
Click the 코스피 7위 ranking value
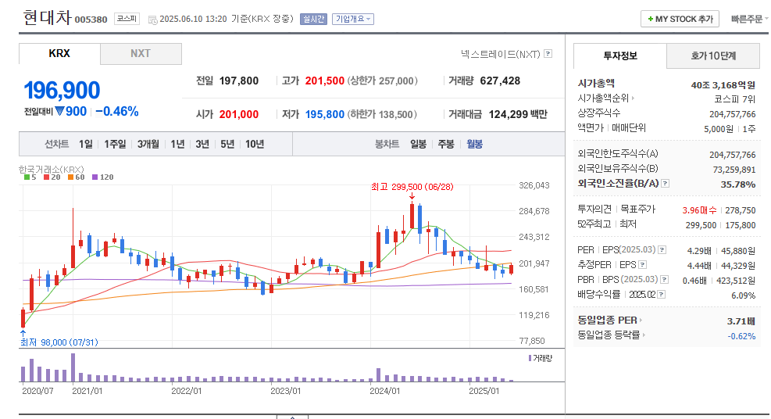click(734, 98)
